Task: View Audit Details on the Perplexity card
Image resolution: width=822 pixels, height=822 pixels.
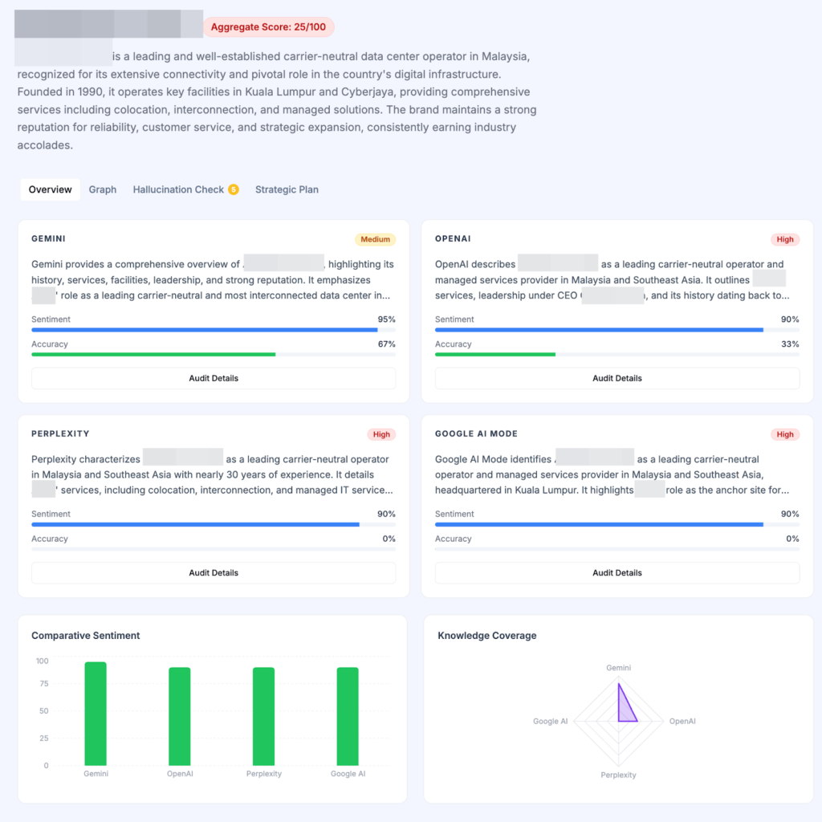Action: (x=214, y=573)
